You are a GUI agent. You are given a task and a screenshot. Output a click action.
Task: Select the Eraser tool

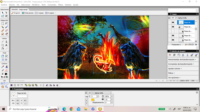[6, 31]
